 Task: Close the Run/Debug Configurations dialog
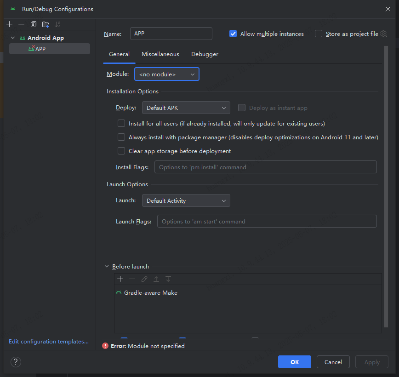pyautogui.click(x=388, y=9)
